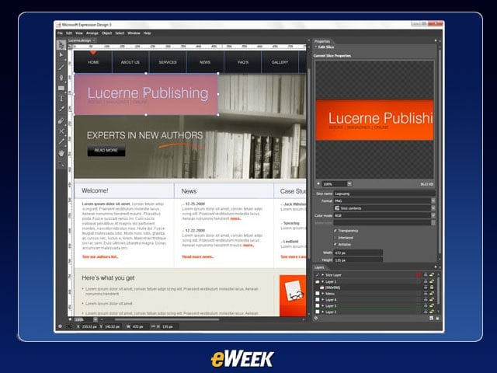Image resolution: width=497 pixels, height=373 pixels.
Task: Expand the Slice Layer row
Action: tap(323, 274)
